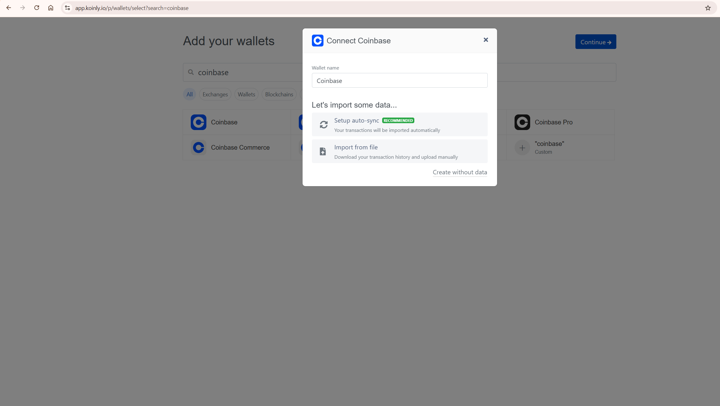Viewport: 720px width, 406px height.
Task: Select the Wallets filter pill
Action: tap(246, 94)
